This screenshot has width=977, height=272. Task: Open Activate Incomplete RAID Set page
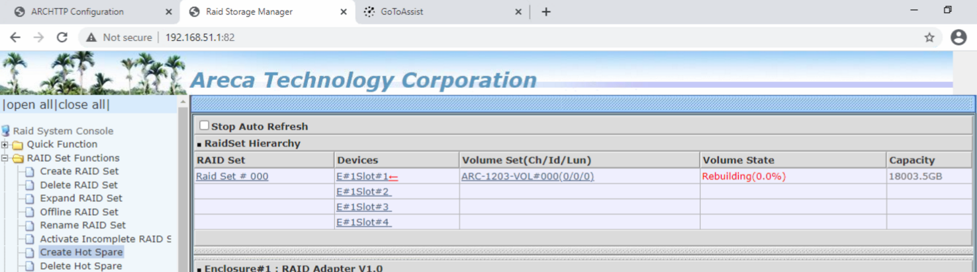(105, 239)
